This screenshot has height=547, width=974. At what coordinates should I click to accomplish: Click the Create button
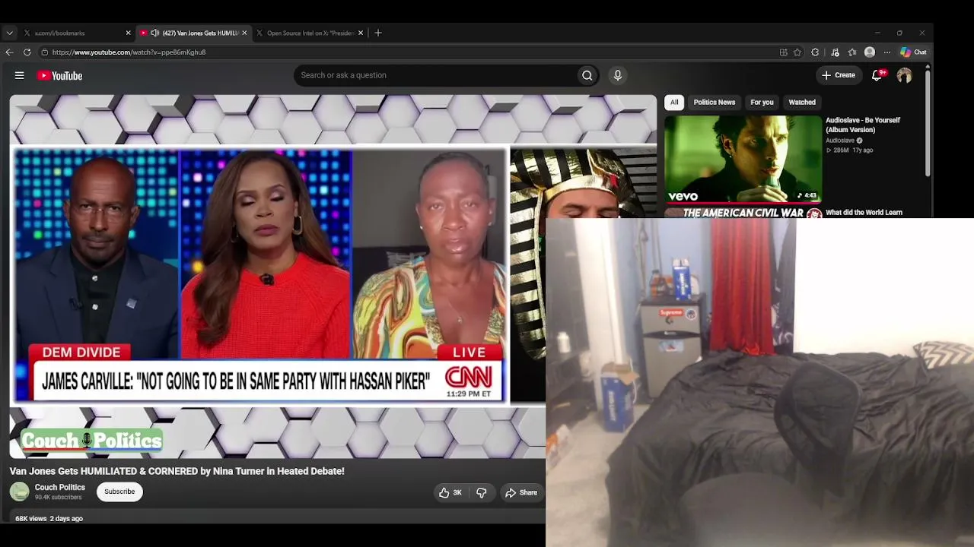[839, 75]
